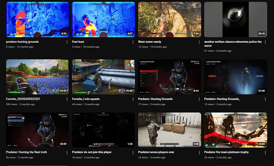Viewport: 274px width, 166px height.
Task: Open the 8:14 Predator customization thumbnail
Action: [x=170, y=77]
